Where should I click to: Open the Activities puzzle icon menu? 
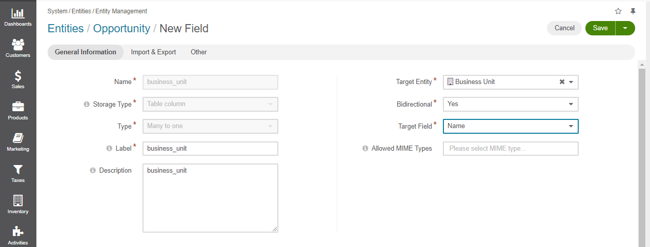click(18, 235)
